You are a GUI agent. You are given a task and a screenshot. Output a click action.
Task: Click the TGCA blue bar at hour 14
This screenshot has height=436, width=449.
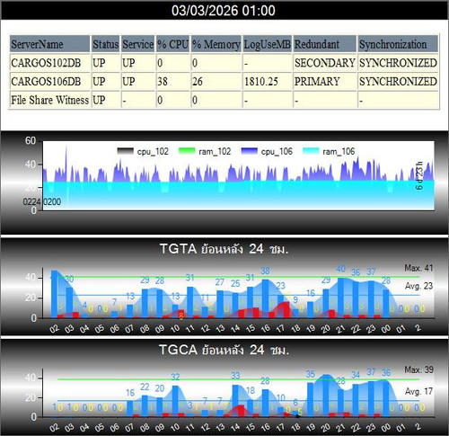point(235,401)
